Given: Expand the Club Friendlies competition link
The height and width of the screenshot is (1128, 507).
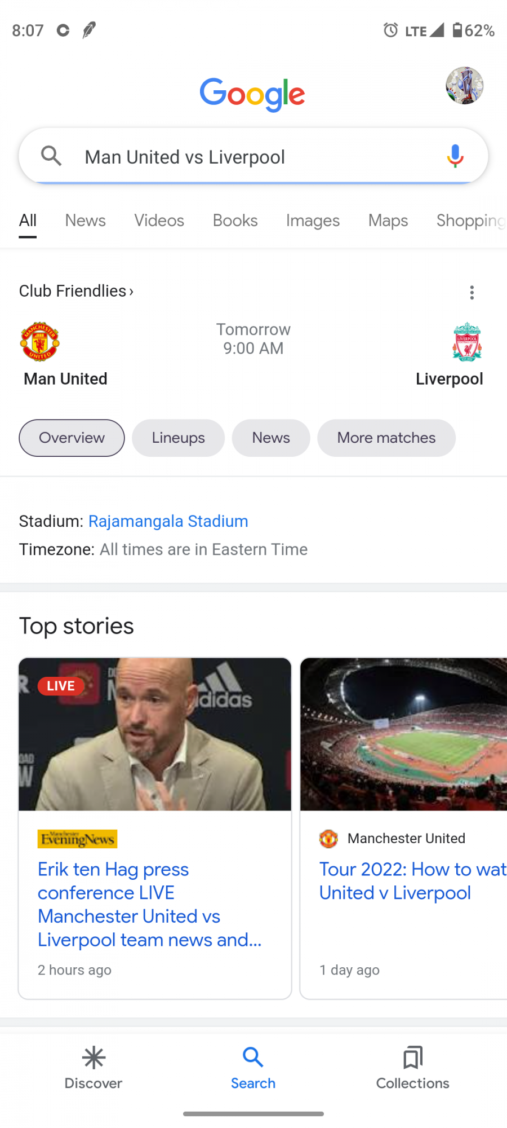Looking at the screenshot, I should tap(76, 291).
